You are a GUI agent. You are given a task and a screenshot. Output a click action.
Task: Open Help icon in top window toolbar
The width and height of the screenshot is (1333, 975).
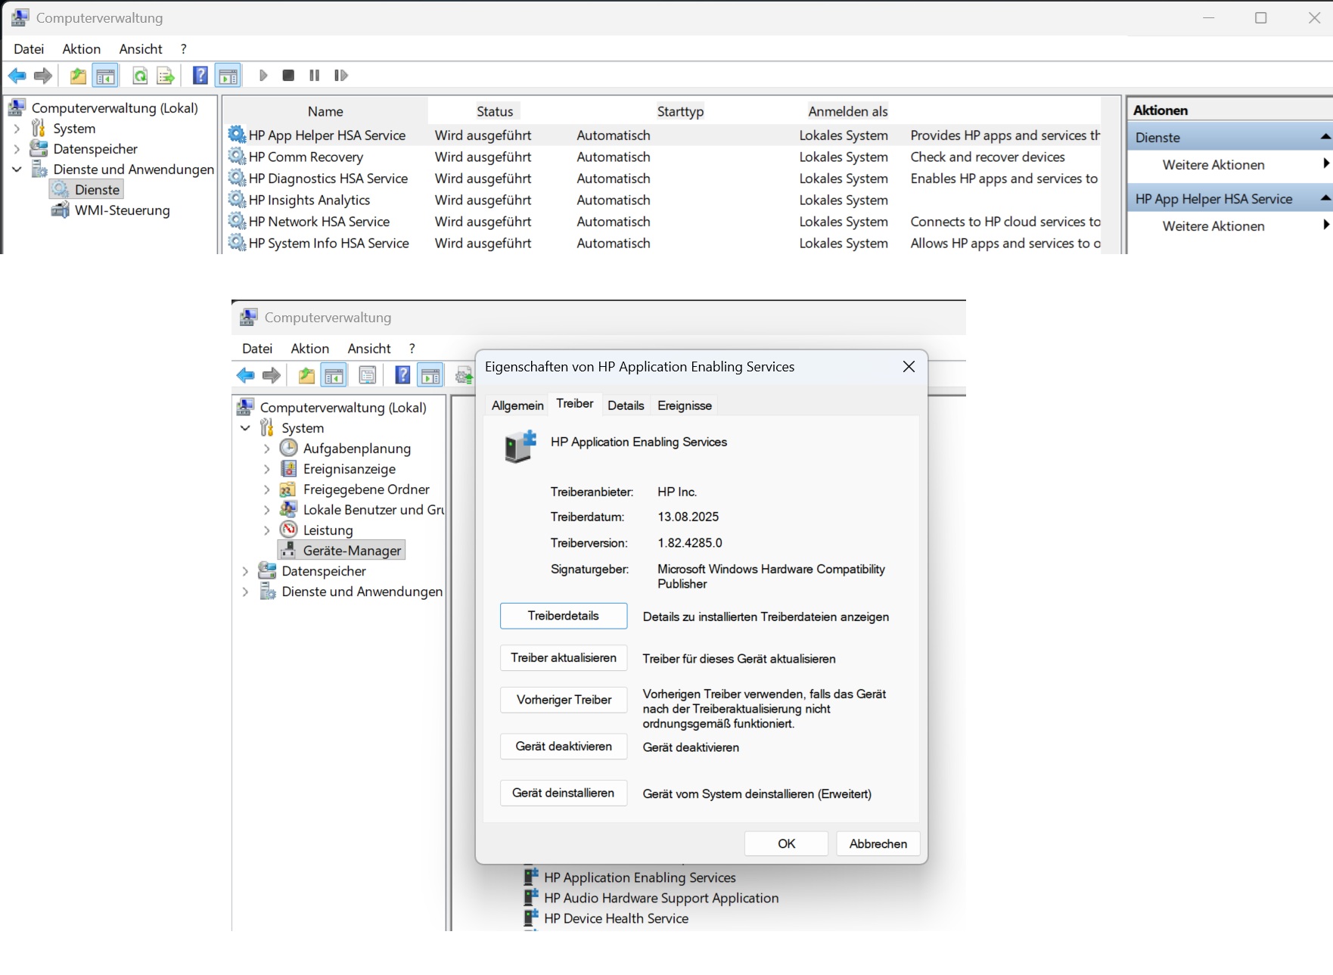coord(200,76)
